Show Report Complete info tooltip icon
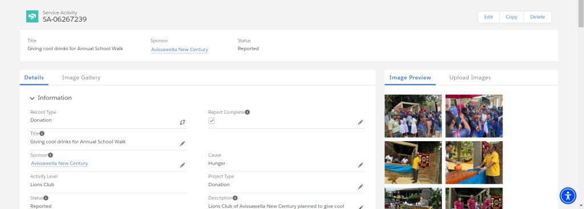This screenshot has width=584, height=209. (248, 112)
